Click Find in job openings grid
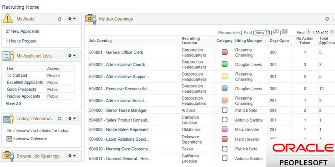Screen dimensions: 335x167 coord(248,33)
